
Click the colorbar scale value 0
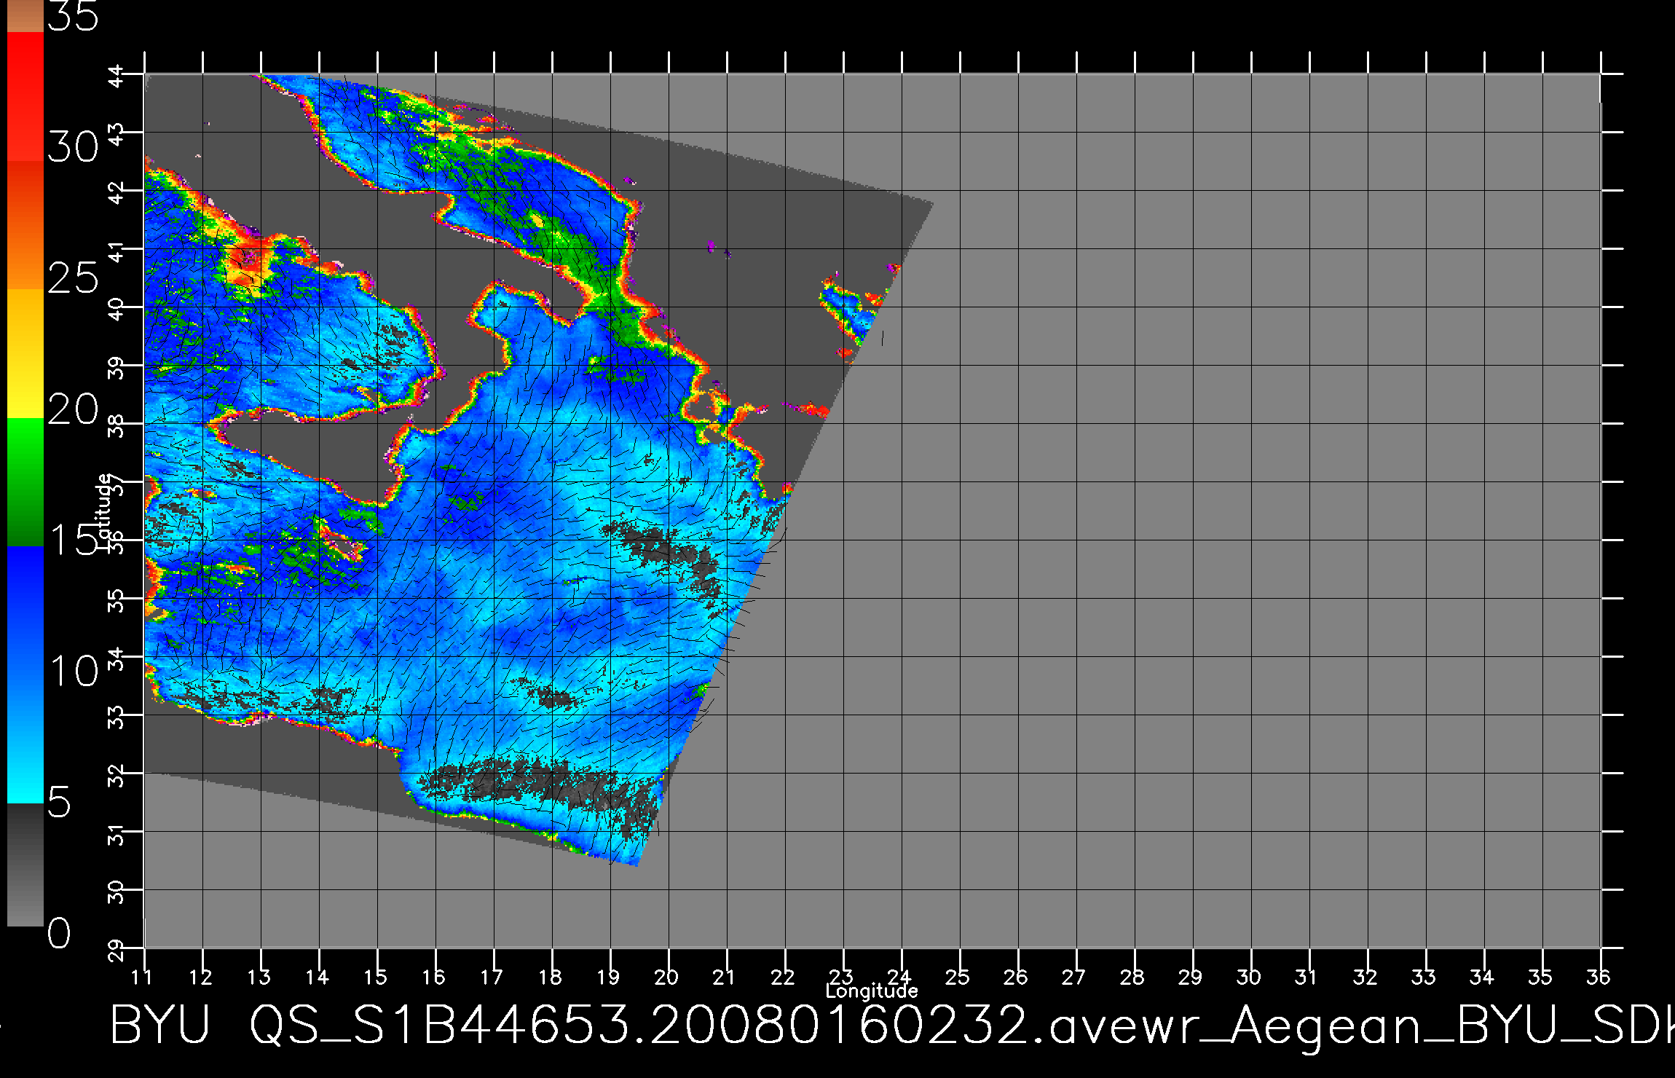(59, 933)
